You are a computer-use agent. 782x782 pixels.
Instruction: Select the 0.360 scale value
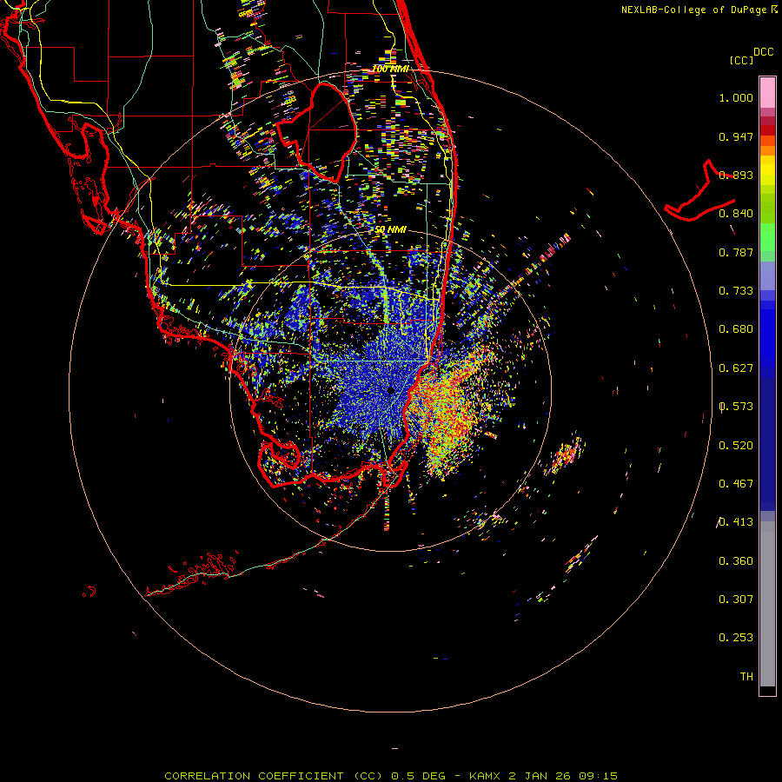[736, 561]
